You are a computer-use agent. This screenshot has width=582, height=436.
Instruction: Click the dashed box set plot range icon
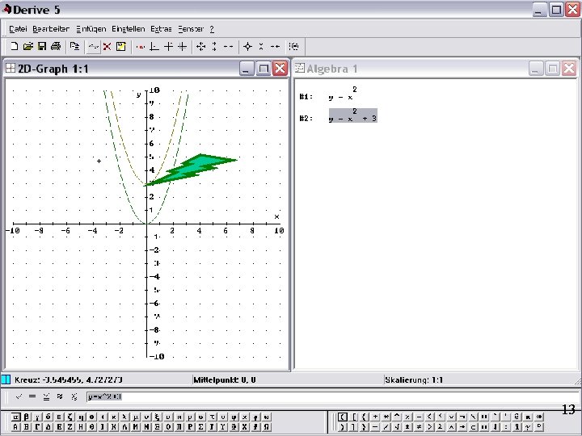click(x=293, y=46)
